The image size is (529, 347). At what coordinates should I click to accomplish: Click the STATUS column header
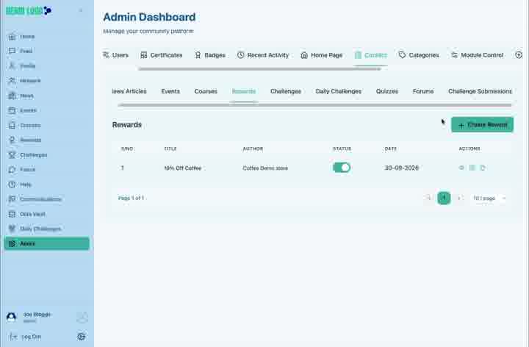coord(342,149)
